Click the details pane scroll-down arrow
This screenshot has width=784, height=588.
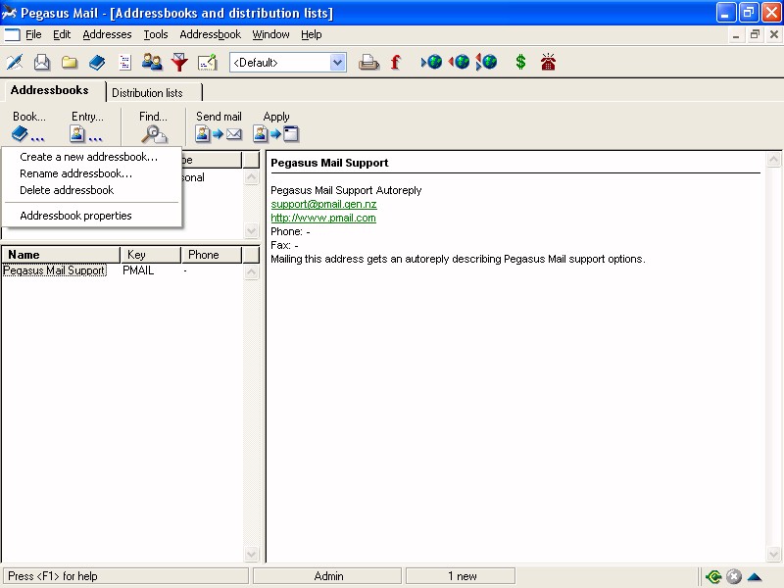coord(773,554)
